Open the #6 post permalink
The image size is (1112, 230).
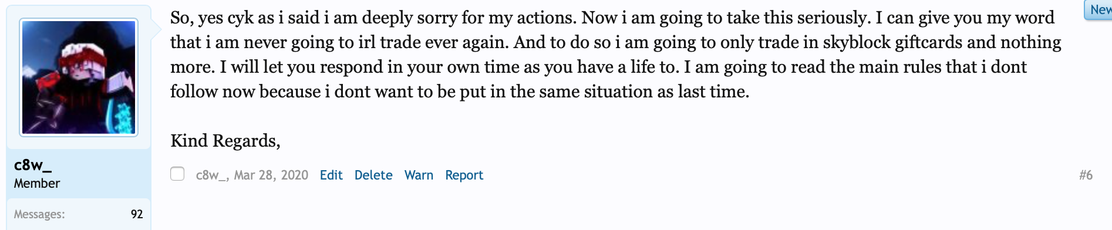coord(1086,175)
